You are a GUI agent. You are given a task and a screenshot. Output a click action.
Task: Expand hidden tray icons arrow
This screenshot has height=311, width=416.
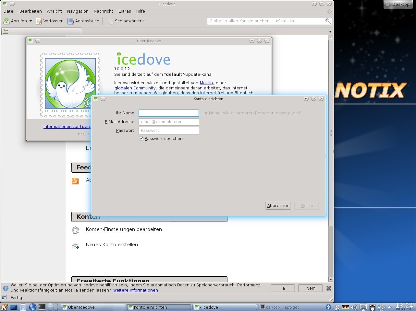tap(389, 307)
